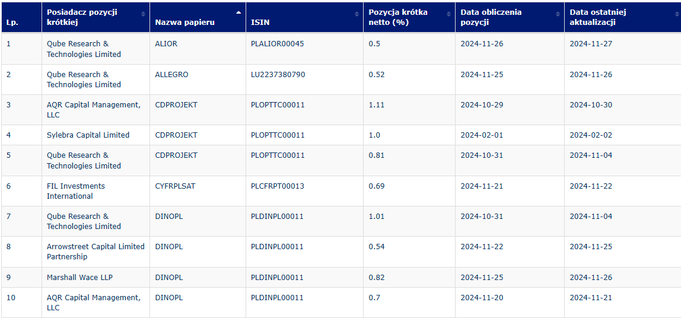Click net short value 0.54
This screenshot has height=318, width=681.
(x=377, y=246)
